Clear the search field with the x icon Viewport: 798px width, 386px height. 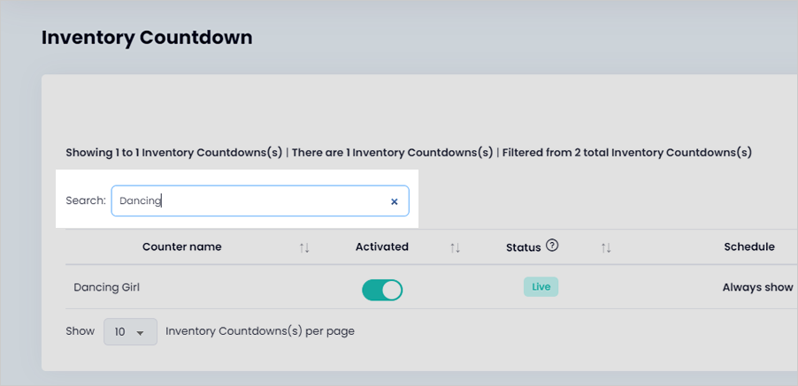click(x=394, y=201)
